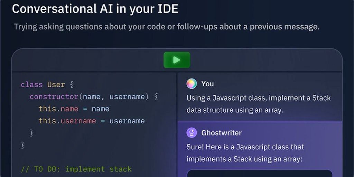
Task: Click Ghostwriter's "Sure! Here is a Javascript" reply
Action: (x=245, y=153)
